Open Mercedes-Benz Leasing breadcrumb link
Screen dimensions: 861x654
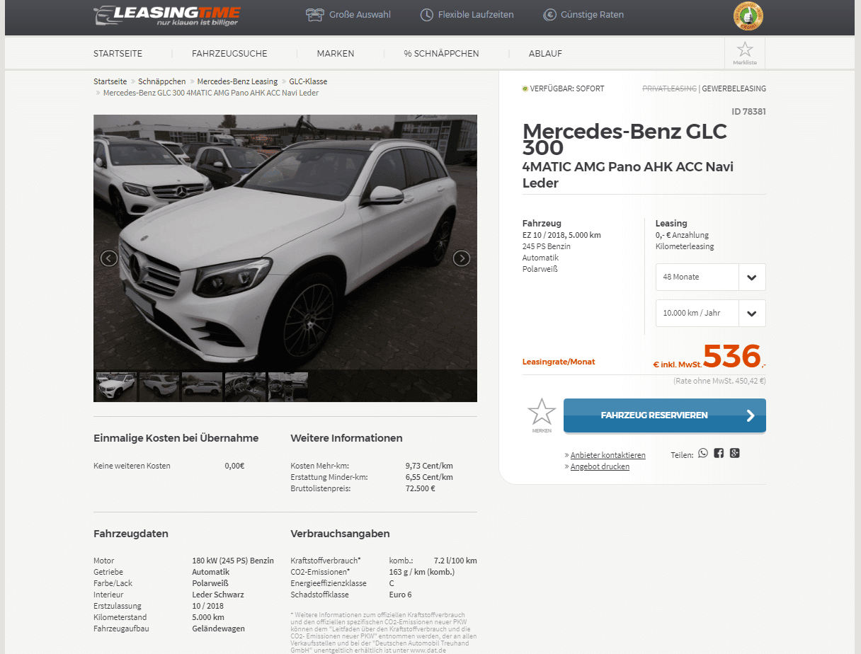pos(237,81)
